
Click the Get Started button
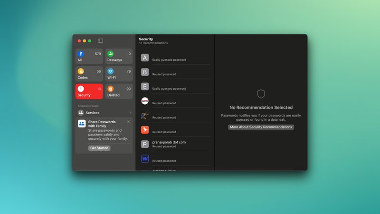[x=99, y=148]
